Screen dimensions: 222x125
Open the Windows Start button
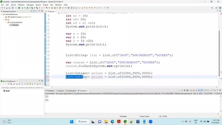(x=72, y=122)
